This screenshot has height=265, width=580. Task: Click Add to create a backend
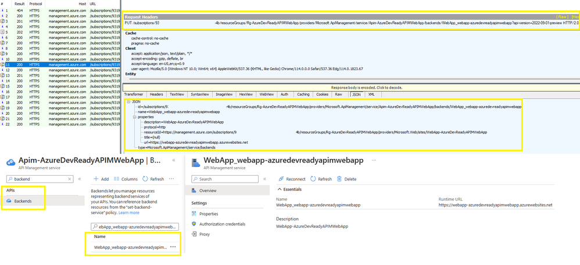101,179
